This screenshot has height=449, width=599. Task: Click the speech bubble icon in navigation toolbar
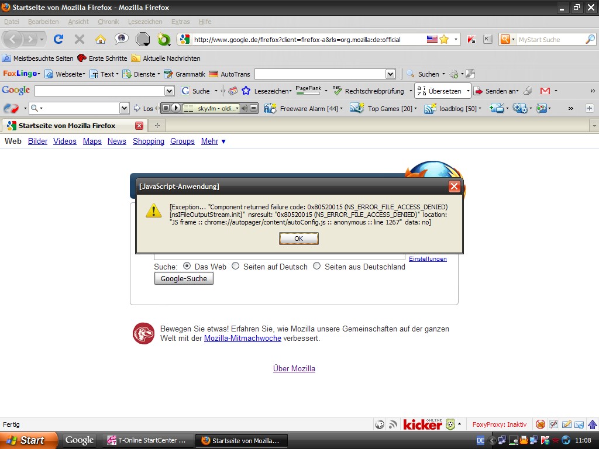(122, 39)
